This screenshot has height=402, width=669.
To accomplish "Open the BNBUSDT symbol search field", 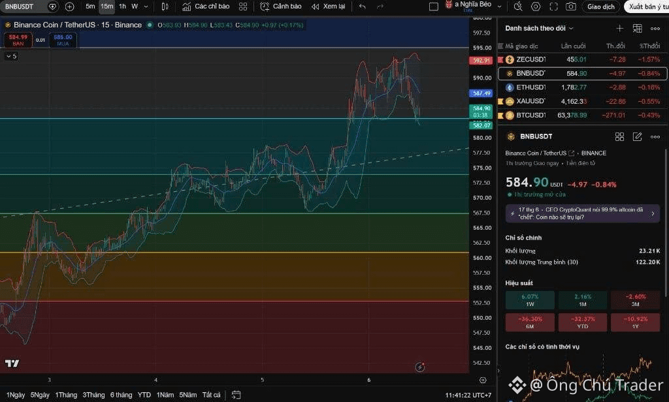I will [28, 7].
